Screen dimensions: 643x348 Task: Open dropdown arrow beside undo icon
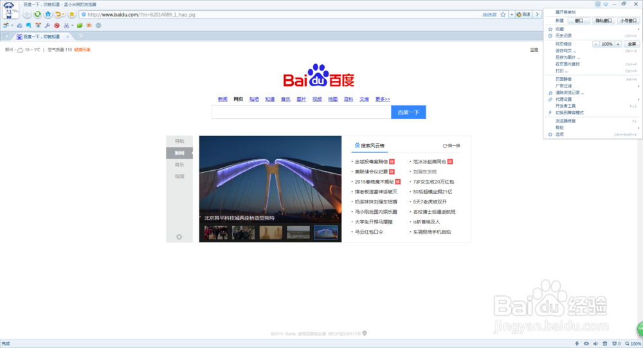[64, 15]
